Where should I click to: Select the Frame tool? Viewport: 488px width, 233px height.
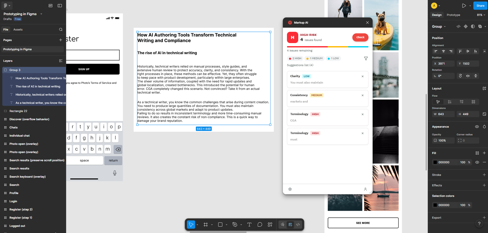(x=206, y=225)
